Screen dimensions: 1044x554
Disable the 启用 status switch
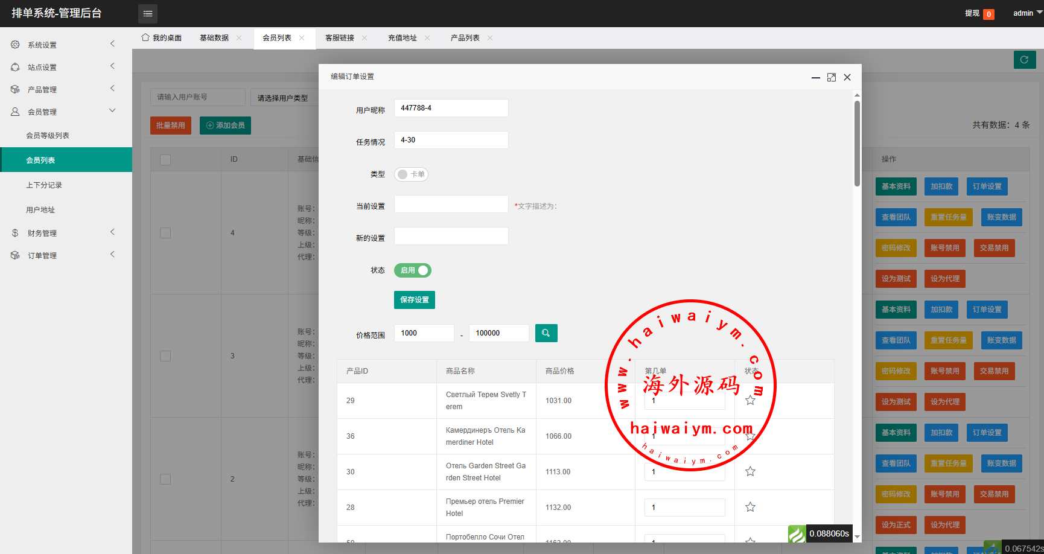click(413, 270)
